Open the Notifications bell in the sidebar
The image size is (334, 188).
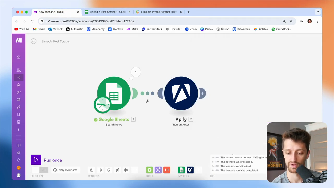point(19,160)
